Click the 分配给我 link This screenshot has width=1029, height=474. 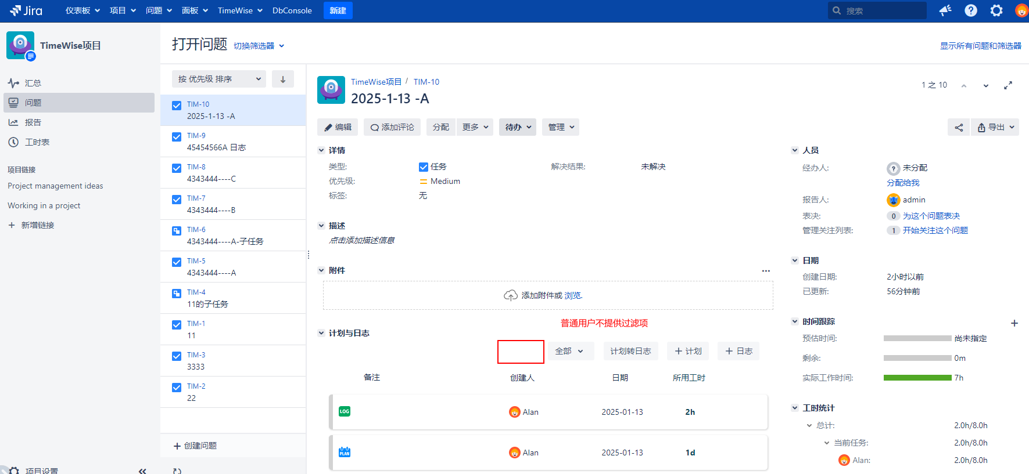[x=903, y=183]
